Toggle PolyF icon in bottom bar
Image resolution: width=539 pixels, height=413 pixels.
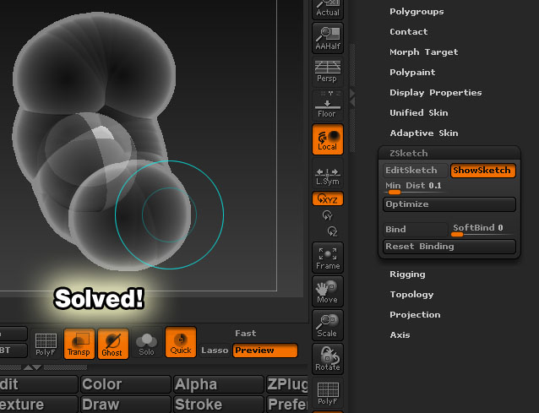point(46,344)
